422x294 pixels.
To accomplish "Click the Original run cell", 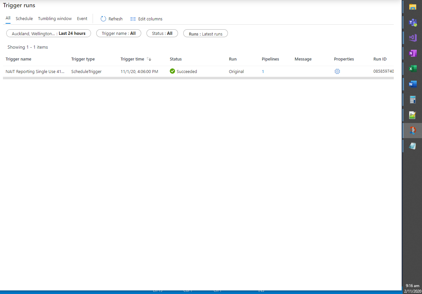I will (236, 71).
